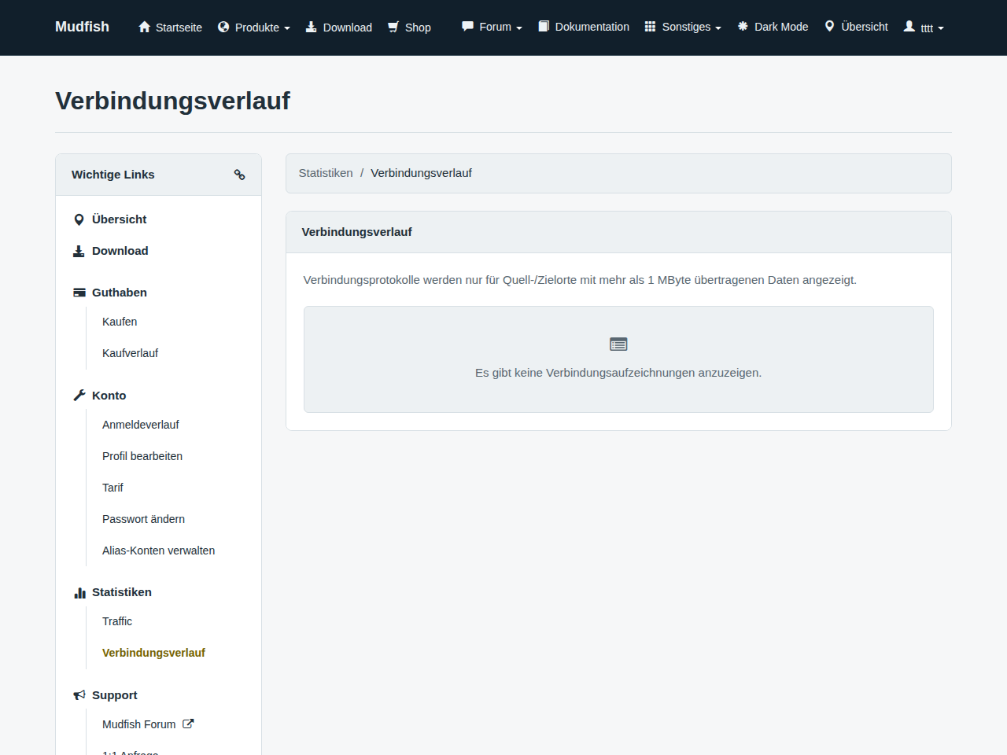Click the user avatar icon beside tttt
The height and width of the screenshot is (755, 1007).
[x=909, y=26]
